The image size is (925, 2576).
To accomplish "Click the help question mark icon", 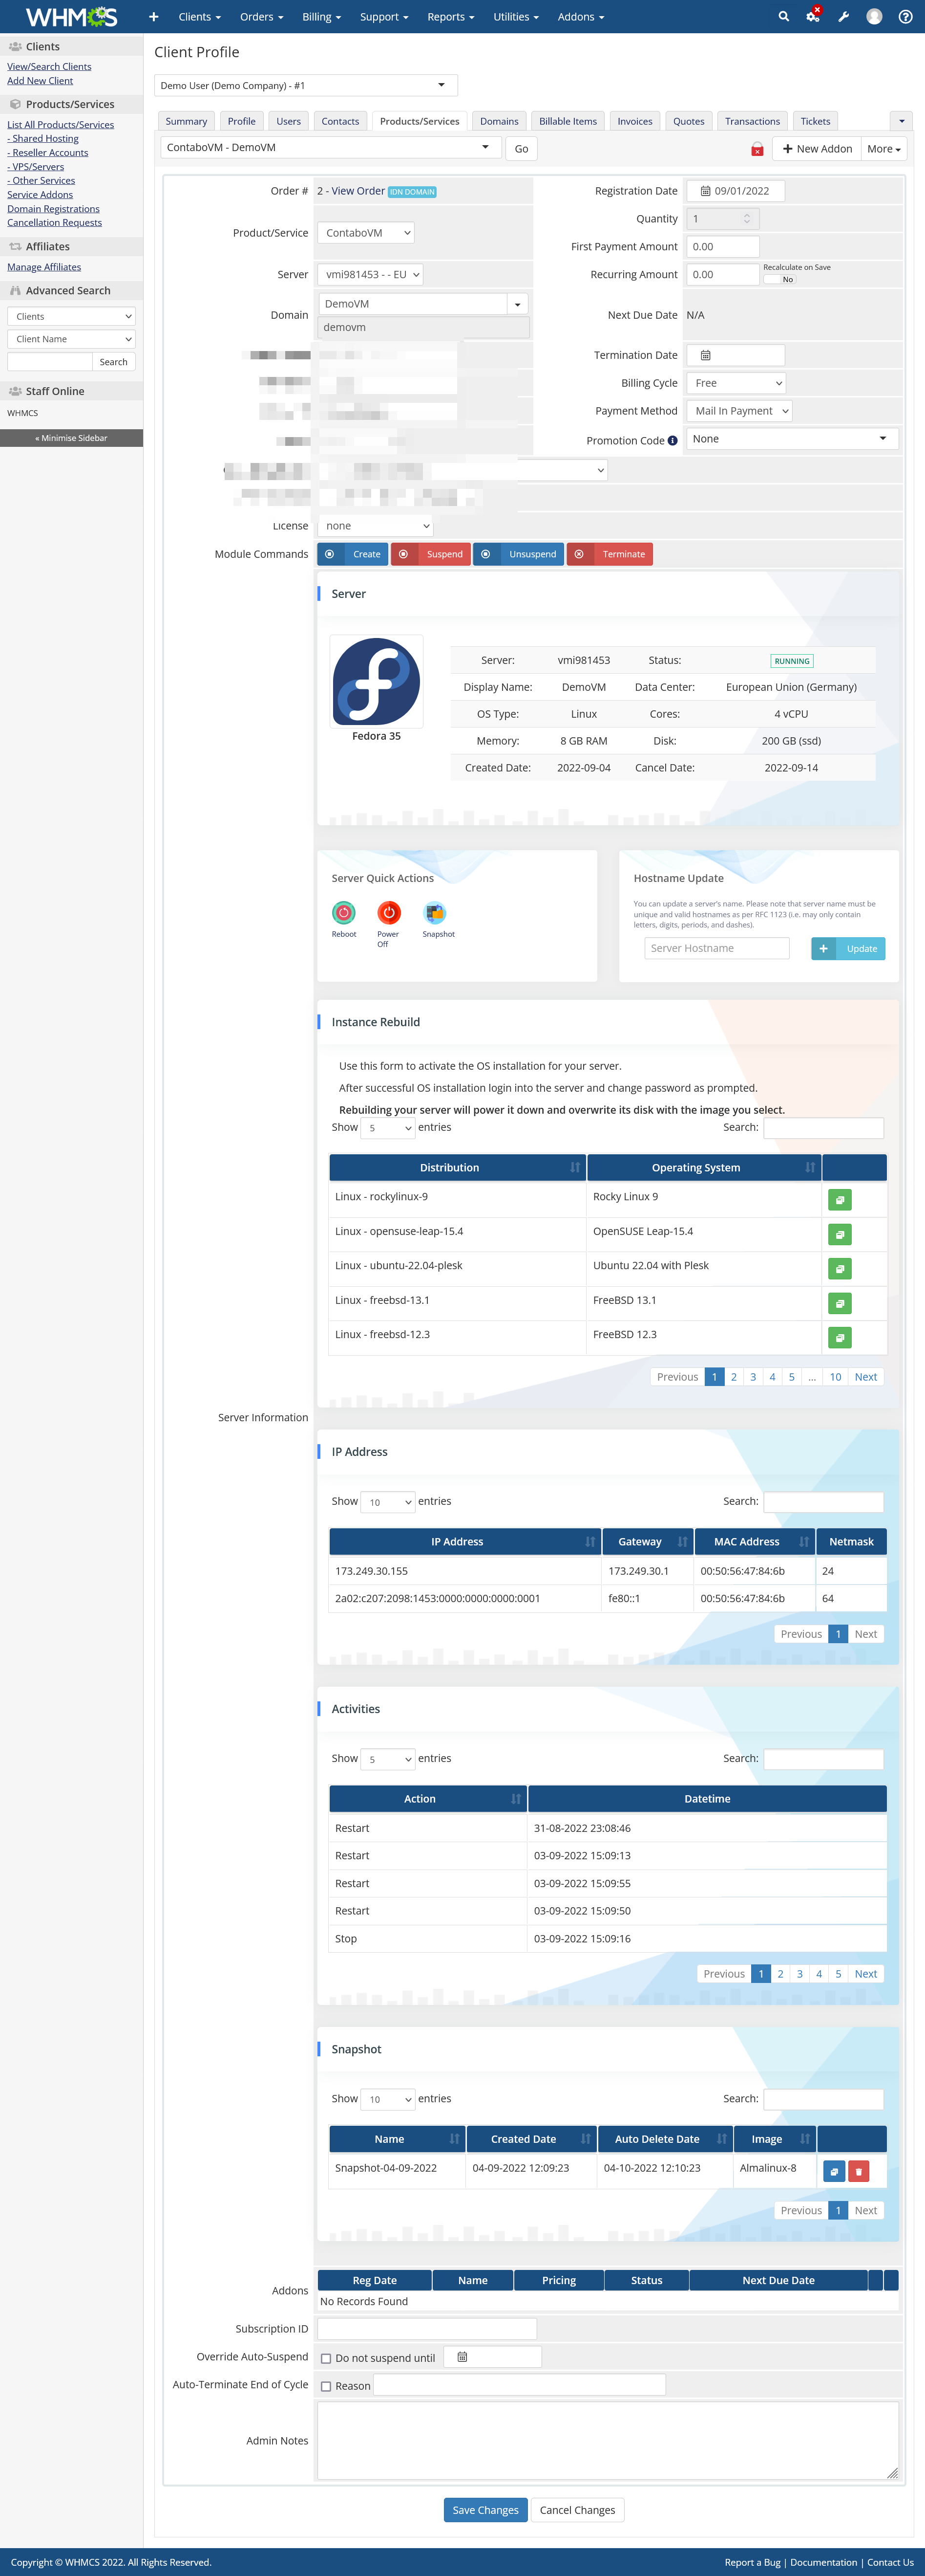I will (905, 17).
